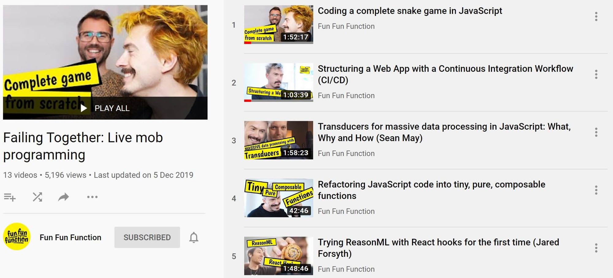The width and height of the screenshot is (613, 278).
Task: Click the PLAY ALL button
Action: [105, 108]
